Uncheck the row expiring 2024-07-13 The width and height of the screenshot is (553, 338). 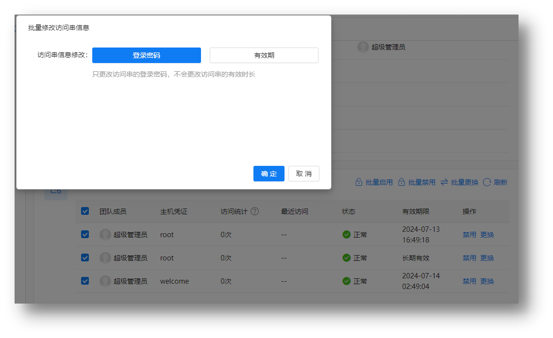tap(85, 235)
